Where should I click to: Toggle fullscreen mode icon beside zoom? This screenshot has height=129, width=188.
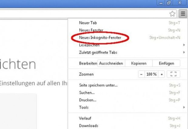pos(173,74)
